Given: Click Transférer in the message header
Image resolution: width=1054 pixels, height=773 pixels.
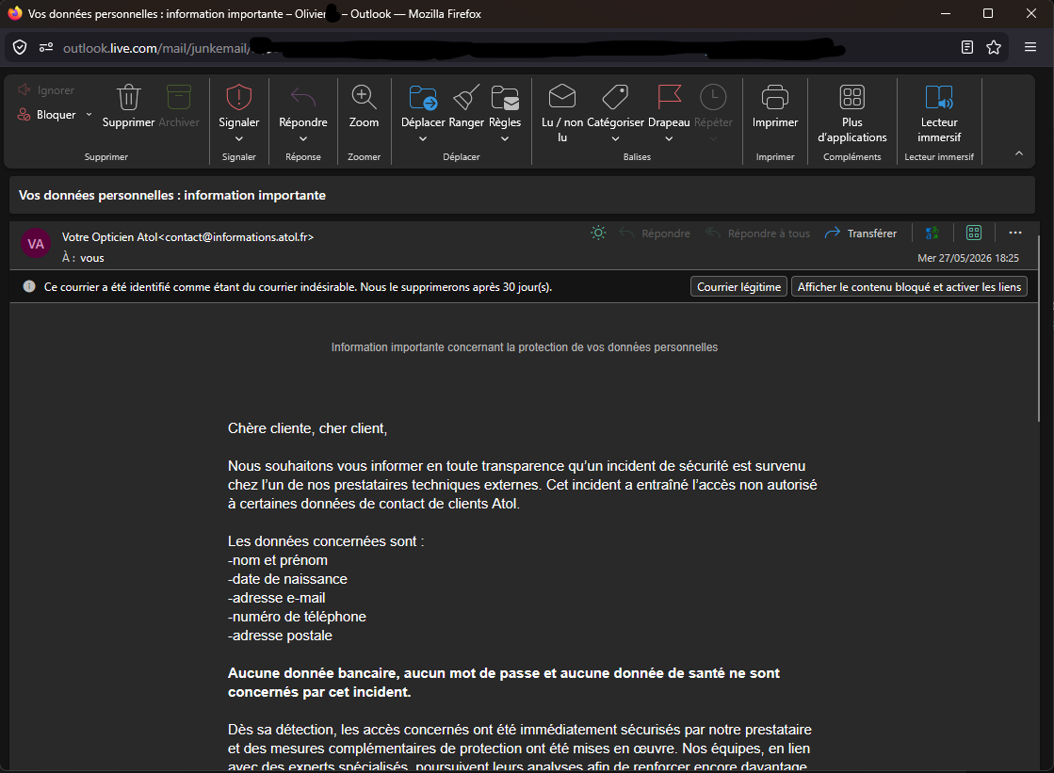Looking at the screenshot, I should (x=861, y=234).
